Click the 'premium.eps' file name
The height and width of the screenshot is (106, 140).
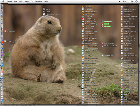coord(127,78)
